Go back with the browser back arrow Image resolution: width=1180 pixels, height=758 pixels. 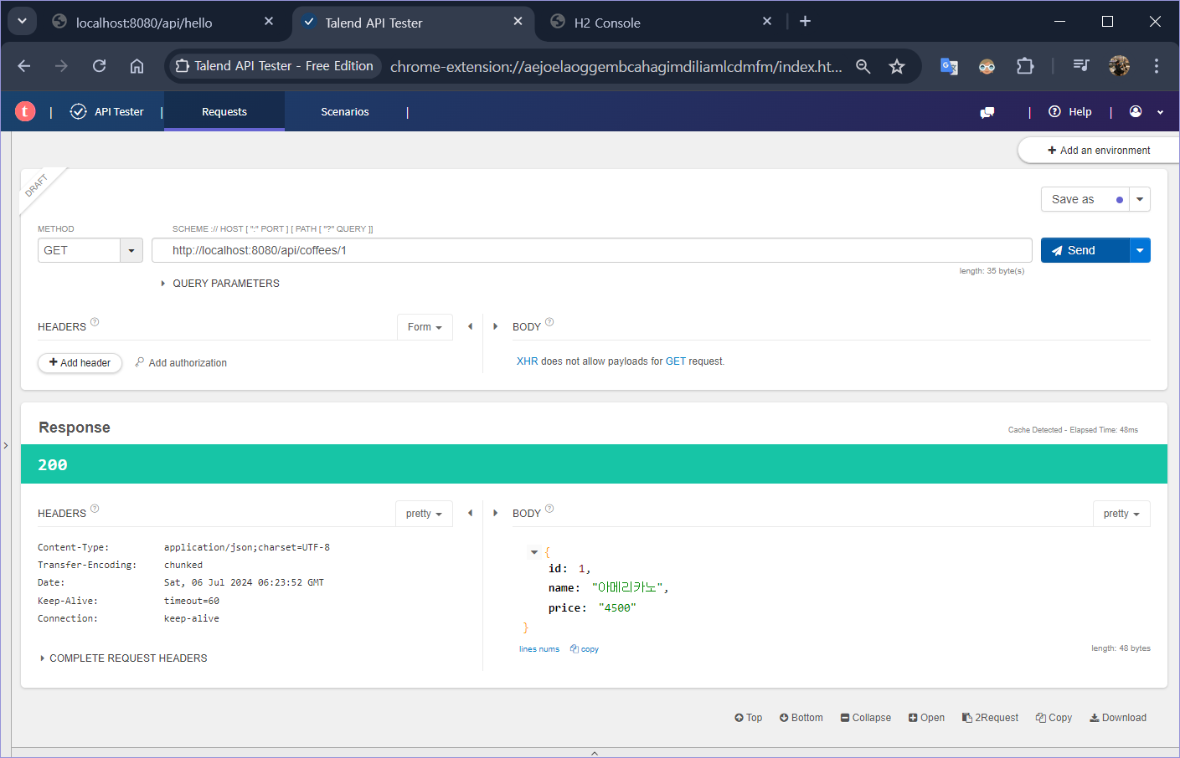click(24, 66)
